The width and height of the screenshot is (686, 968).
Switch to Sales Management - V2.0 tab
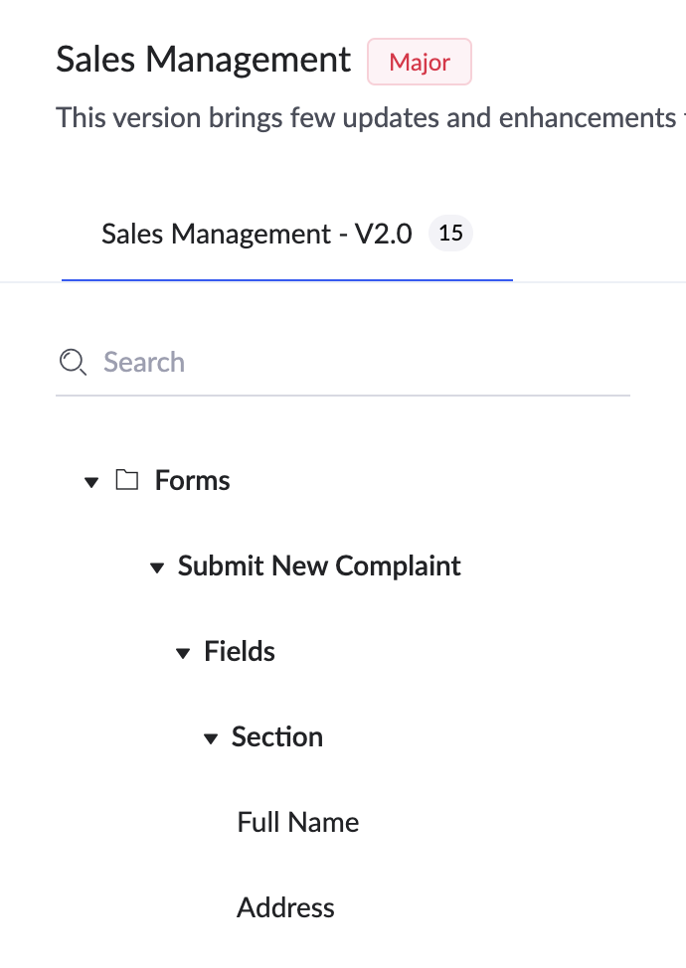point(257,235)
